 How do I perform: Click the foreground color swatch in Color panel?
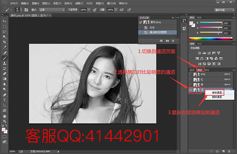point(191,23)
